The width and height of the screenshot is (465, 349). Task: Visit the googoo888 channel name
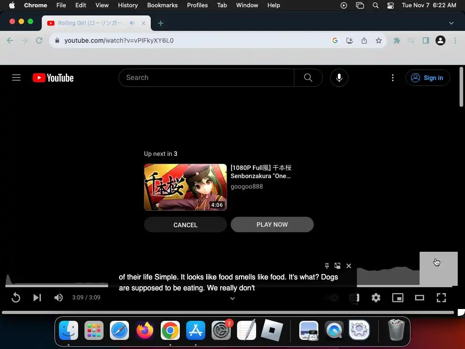point(247,186)
